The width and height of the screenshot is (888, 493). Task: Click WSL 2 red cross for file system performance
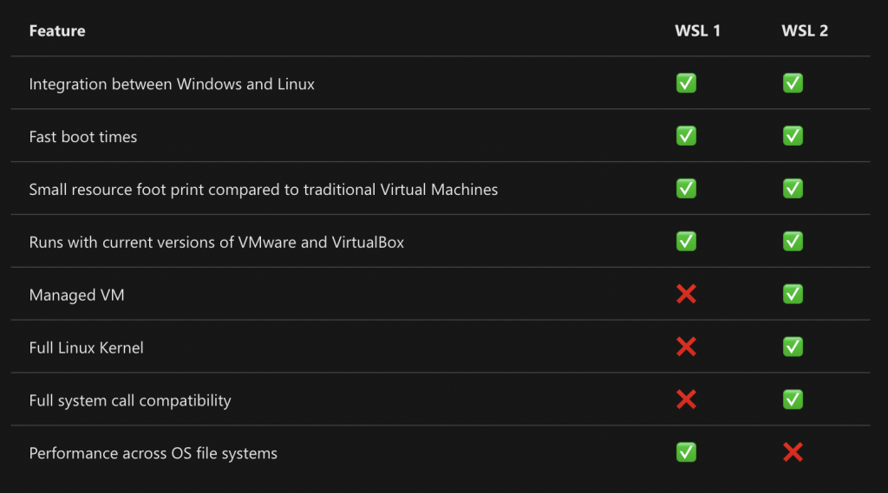pyautogui.click(x=793, y=452)
